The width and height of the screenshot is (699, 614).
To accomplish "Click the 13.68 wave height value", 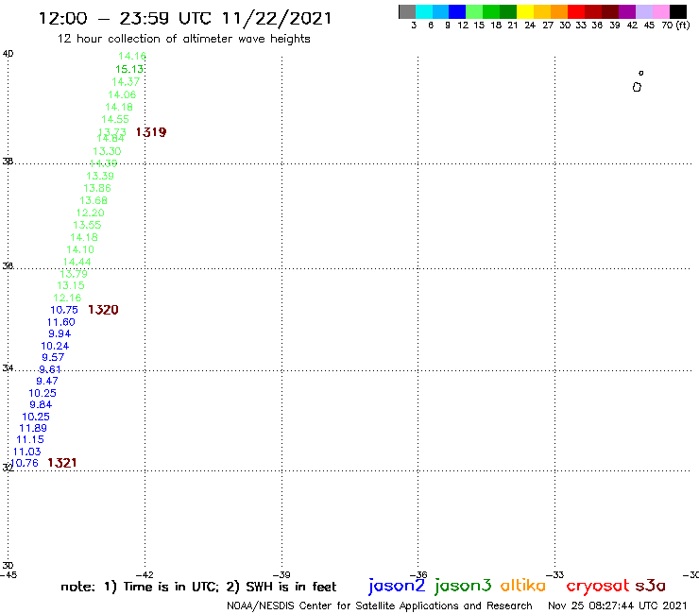I will [94, 200].
